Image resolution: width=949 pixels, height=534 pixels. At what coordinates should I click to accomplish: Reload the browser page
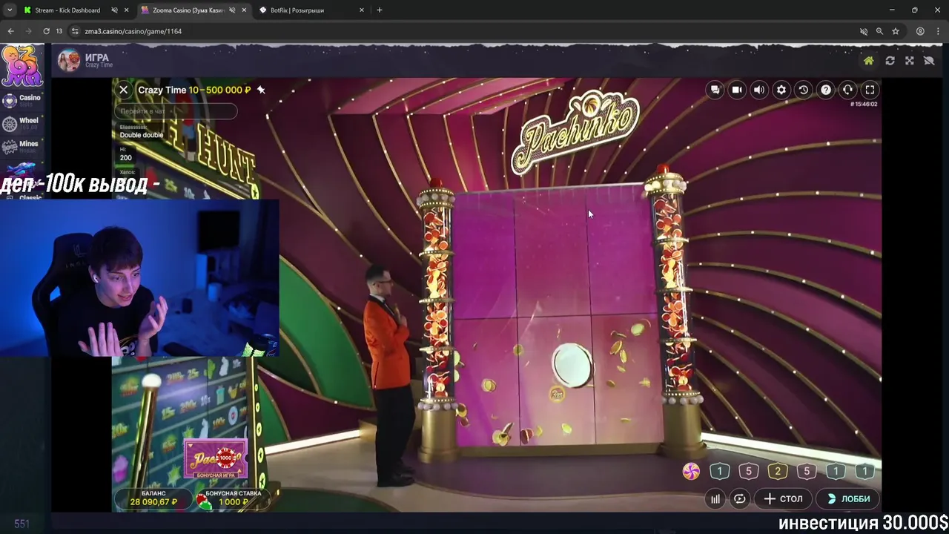coord(46,31)
